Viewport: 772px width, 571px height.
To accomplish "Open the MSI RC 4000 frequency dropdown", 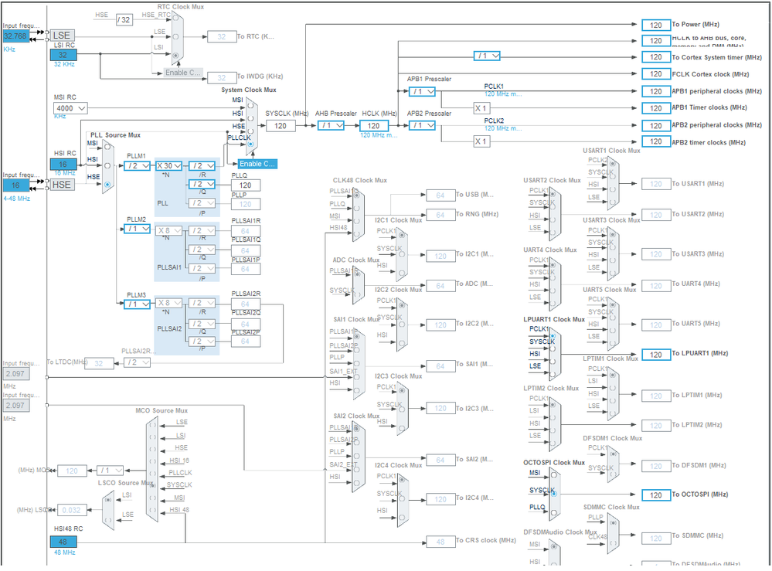I will tap(70, 108).
